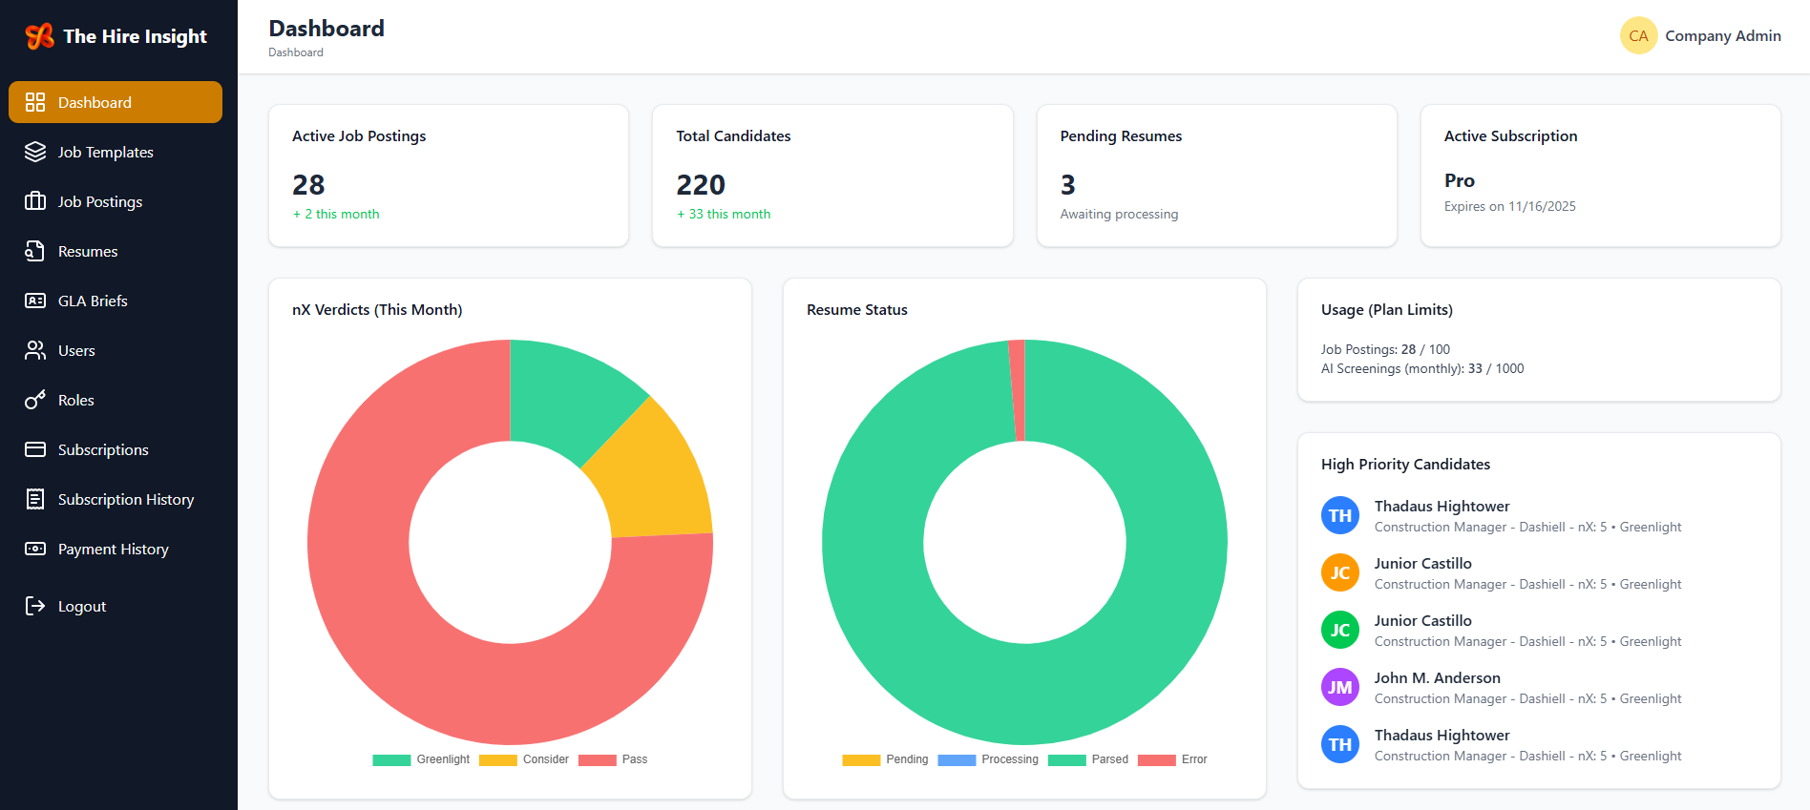Open the Company Admin account menu
Image resolution: width=1810 pixels, height=810 pixels.
click(1722, 36)
